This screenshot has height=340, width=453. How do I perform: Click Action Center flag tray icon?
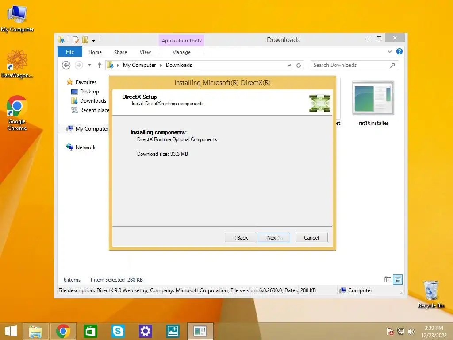(x=390, y=332)
